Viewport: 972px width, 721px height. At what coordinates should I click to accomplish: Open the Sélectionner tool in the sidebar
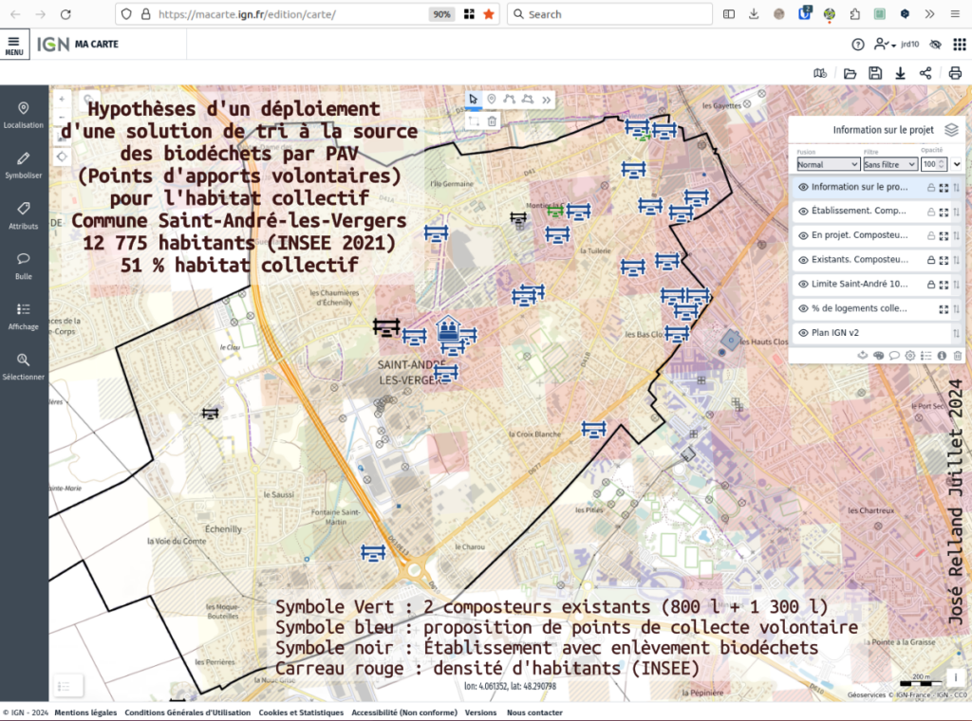coord(23,366)
